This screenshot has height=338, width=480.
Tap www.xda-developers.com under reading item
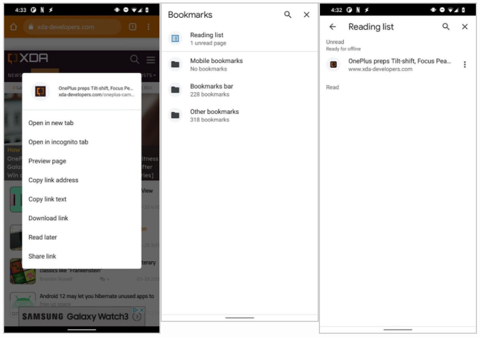click(x=380, y=69)
